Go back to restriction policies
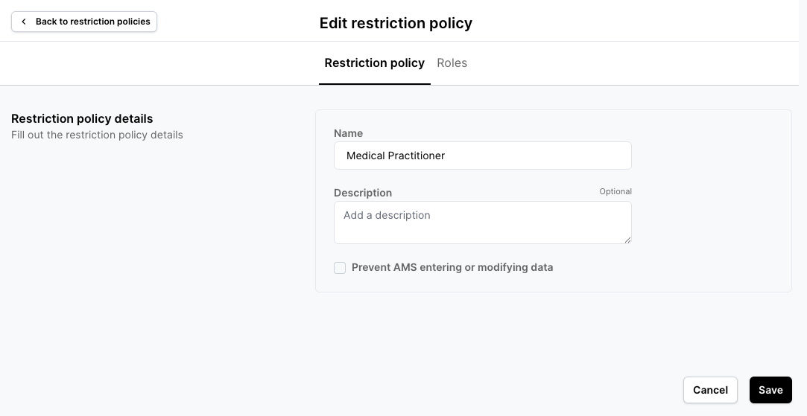The height and width of the screenshot is (416, 807). [84, 22]
